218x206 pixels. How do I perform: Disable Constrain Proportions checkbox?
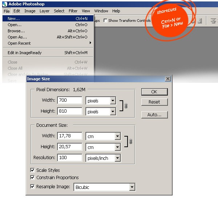coord(32,177)
